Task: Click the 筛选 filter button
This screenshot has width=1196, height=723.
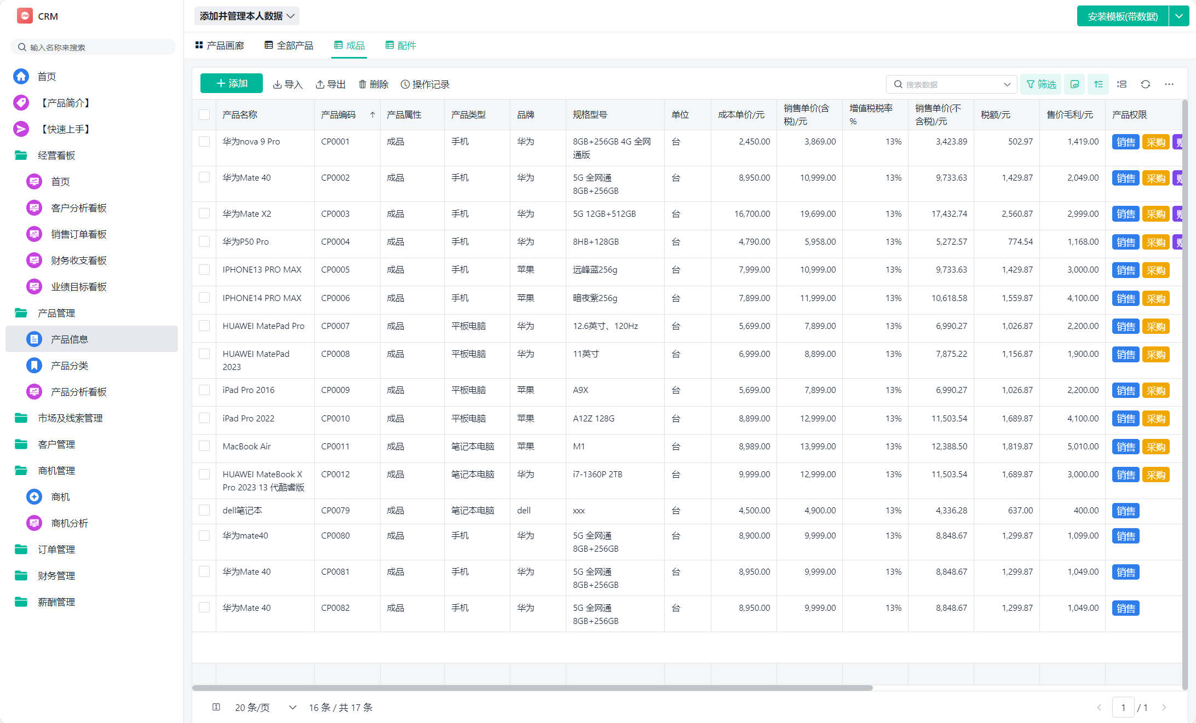Action: [1040, 84]
